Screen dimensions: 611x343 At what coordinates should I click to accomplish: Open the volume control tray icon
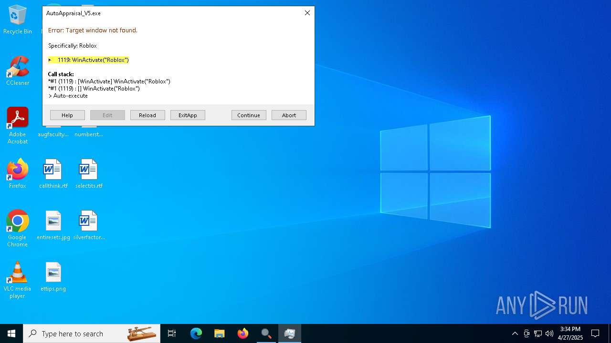[549, 333]
